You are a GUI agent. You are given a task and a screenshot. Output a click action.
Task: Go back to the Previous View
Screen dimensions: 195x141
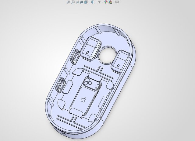tap(77, 2)
